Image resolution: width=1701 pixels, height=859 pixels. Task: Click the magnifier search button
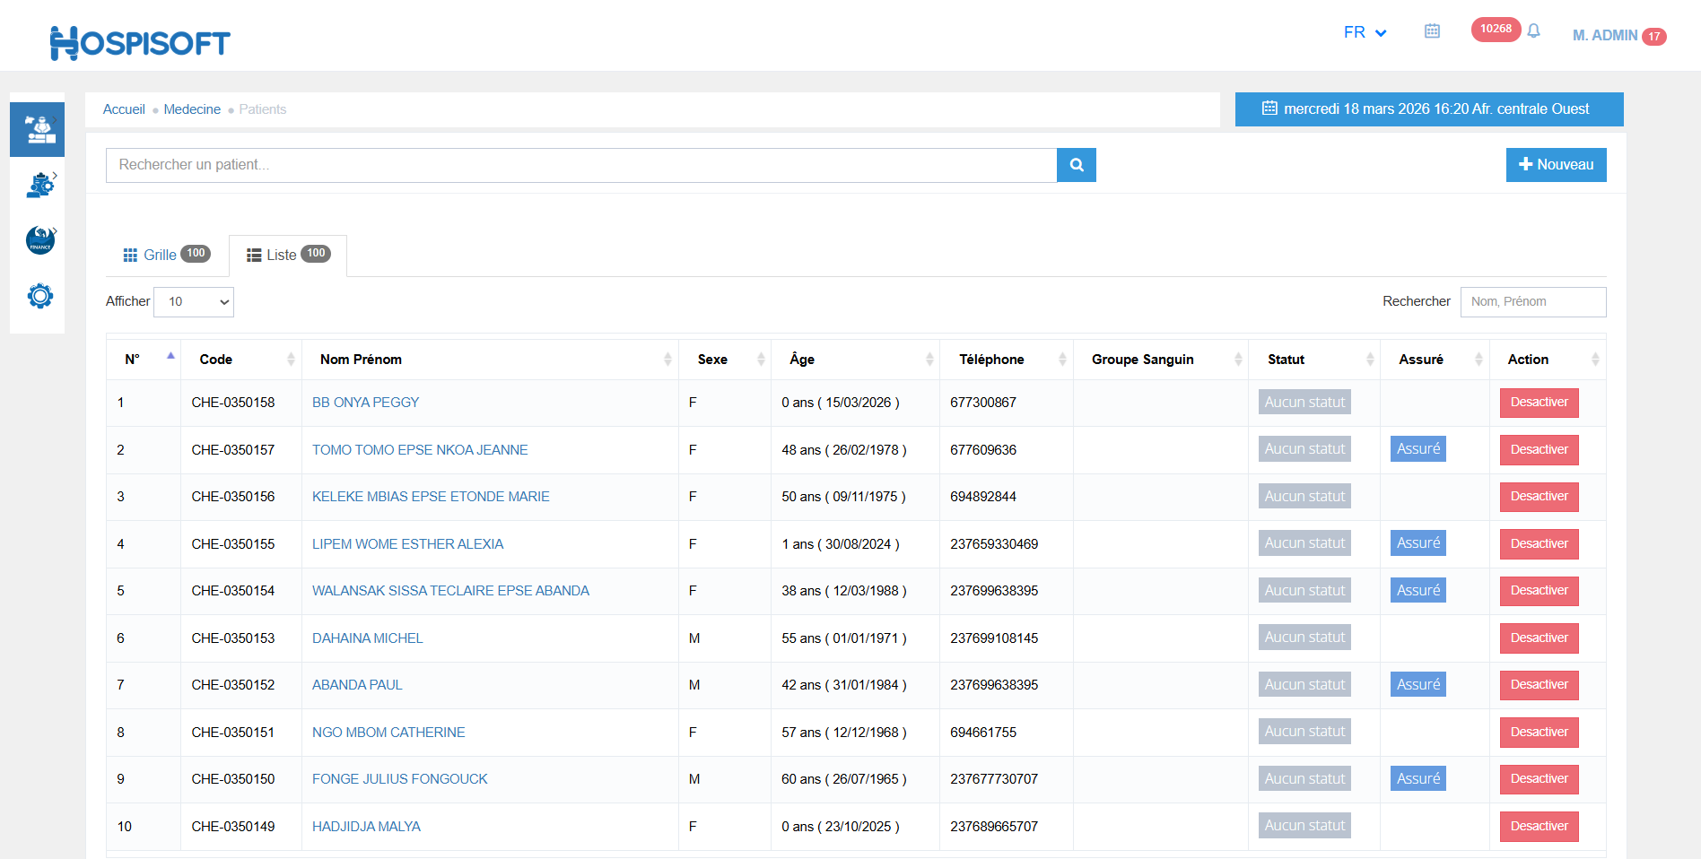point(1076,165)
